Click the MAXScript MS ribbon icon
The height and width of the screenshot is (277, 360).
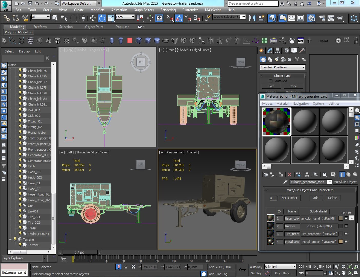[300, 41]
